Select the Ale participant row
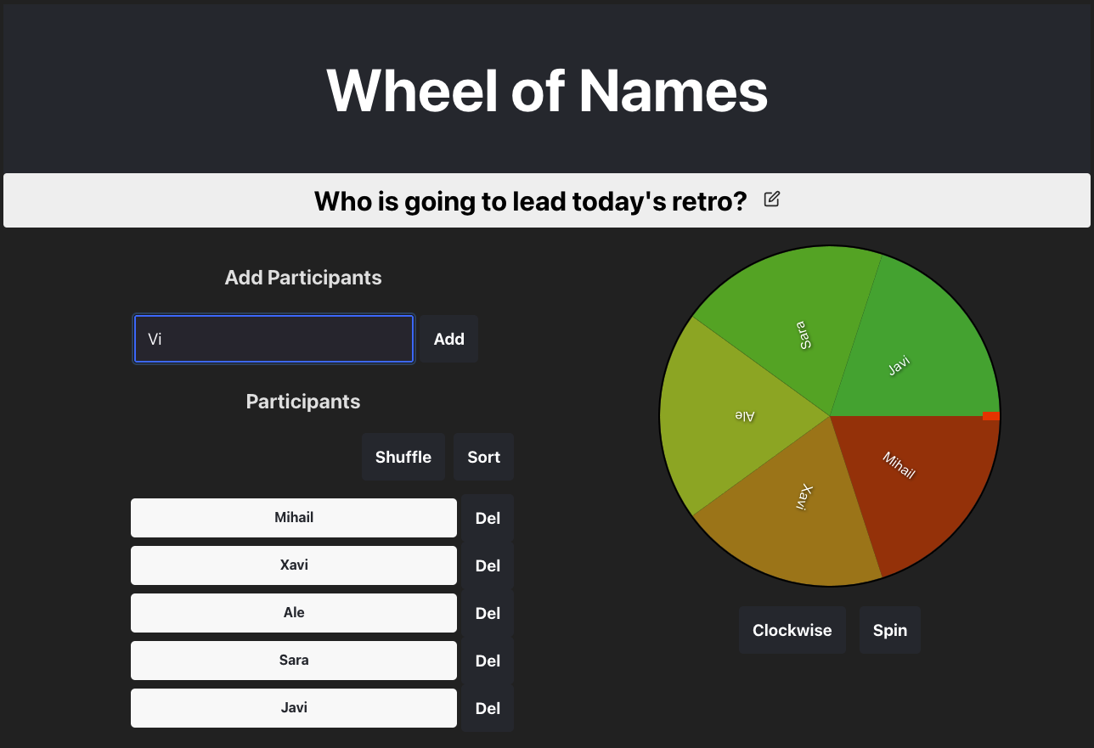 [294, 613]
